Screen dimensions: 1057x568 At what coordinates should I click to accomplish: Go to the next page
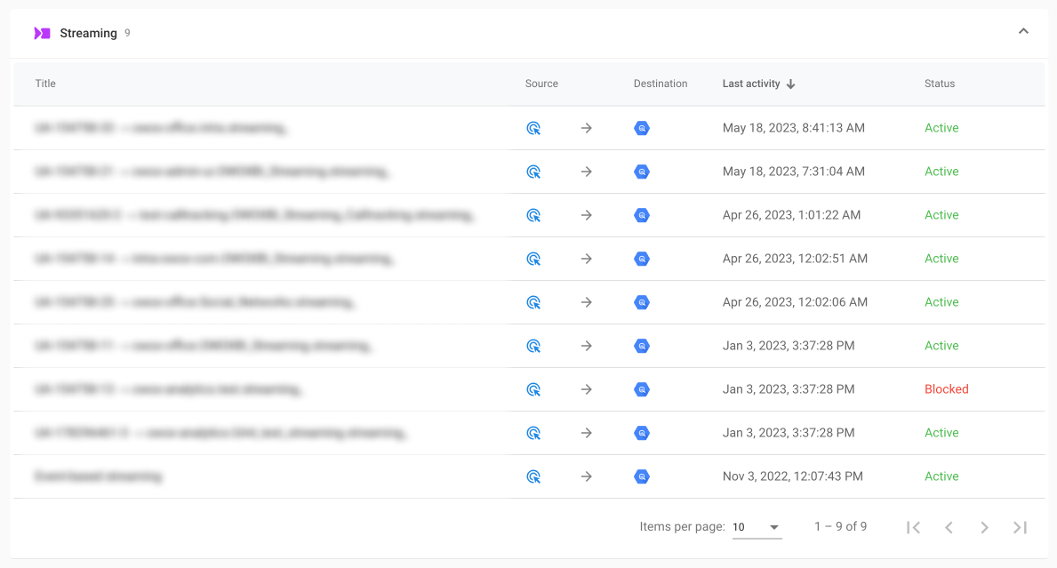pos(984,528)
